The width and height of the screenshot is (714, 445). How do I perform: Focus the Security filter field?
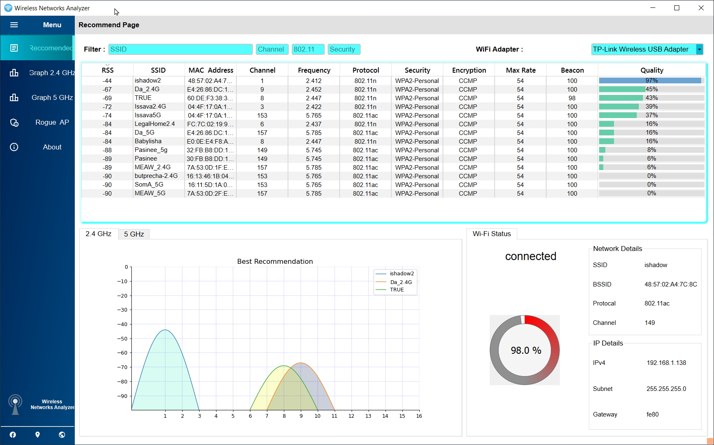pos(344,49)
